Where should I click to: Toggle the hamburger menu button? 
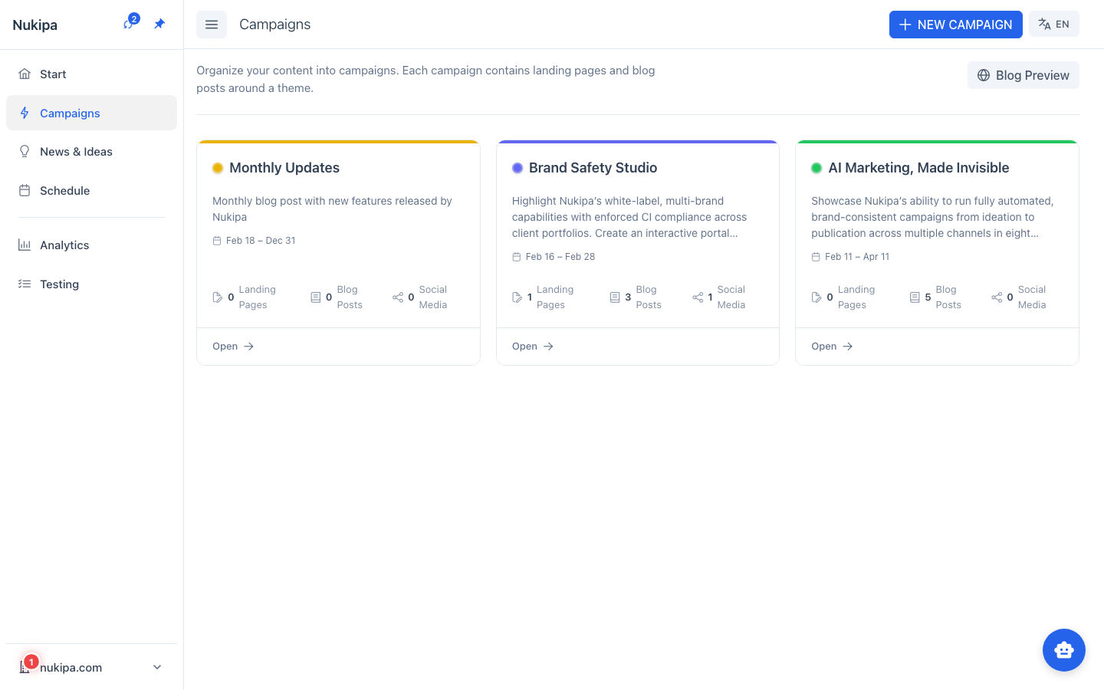coord(212,25)
